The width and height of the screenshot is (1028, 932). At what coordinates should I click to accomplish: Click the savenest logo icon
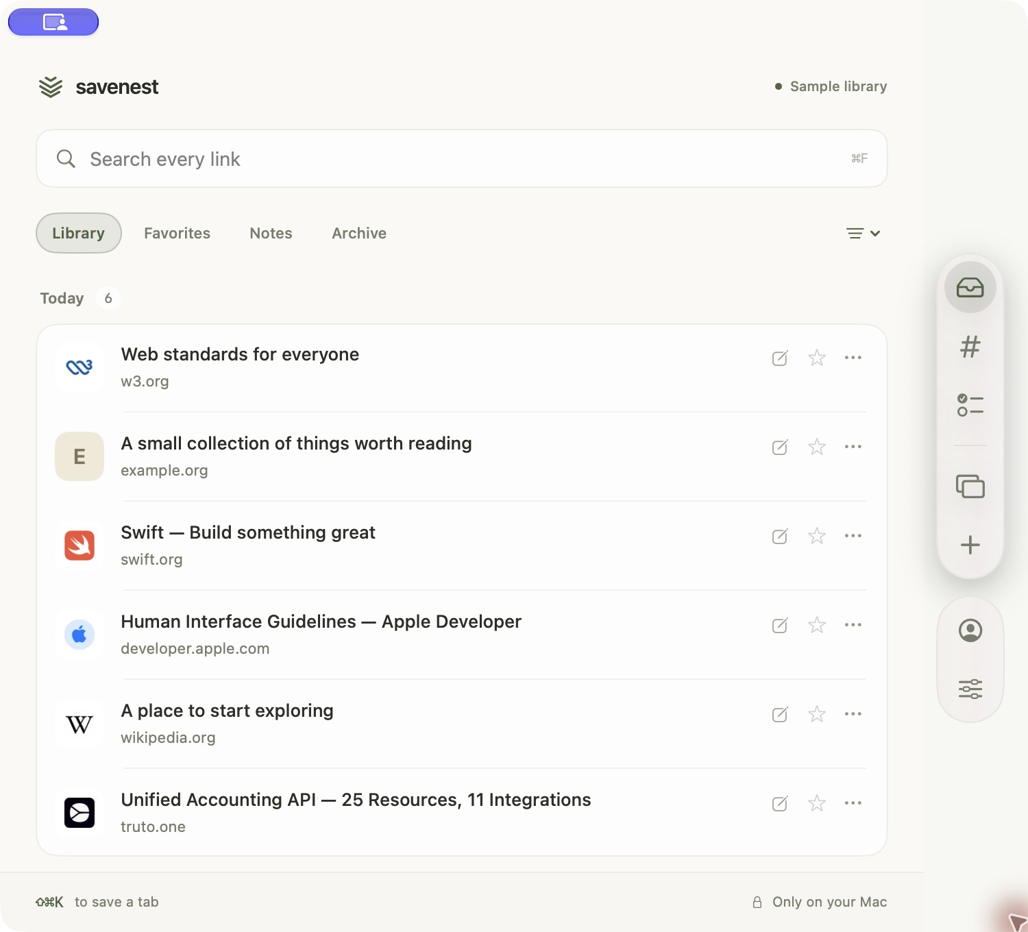tap(51, 87)
